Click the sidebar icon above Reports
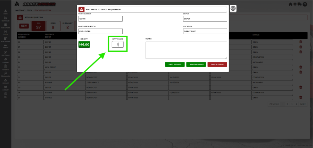 tap(6, 60)
